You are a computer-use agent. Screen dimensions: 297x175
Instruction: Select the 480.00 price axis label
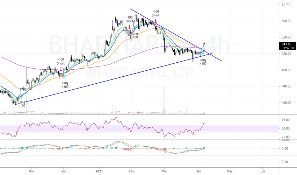click(286, 70)
